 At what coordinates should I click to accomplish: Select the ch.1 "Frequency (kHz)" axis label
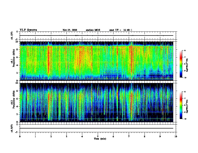point(14,58)
